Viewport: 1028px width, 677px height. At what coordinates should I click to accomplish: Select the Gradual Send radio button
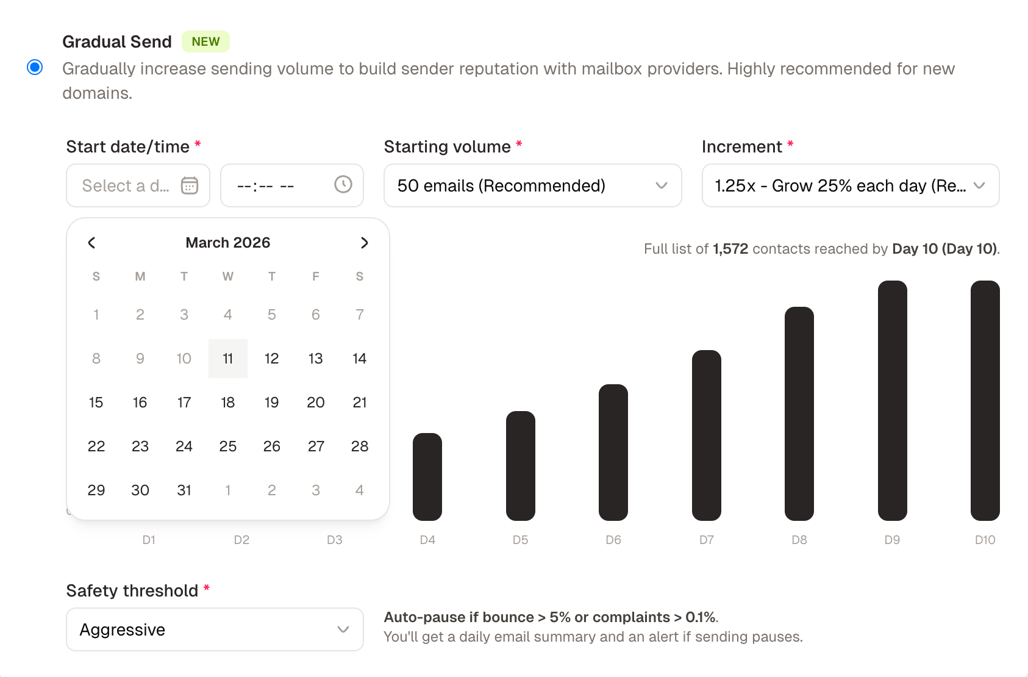click(35, 68)
